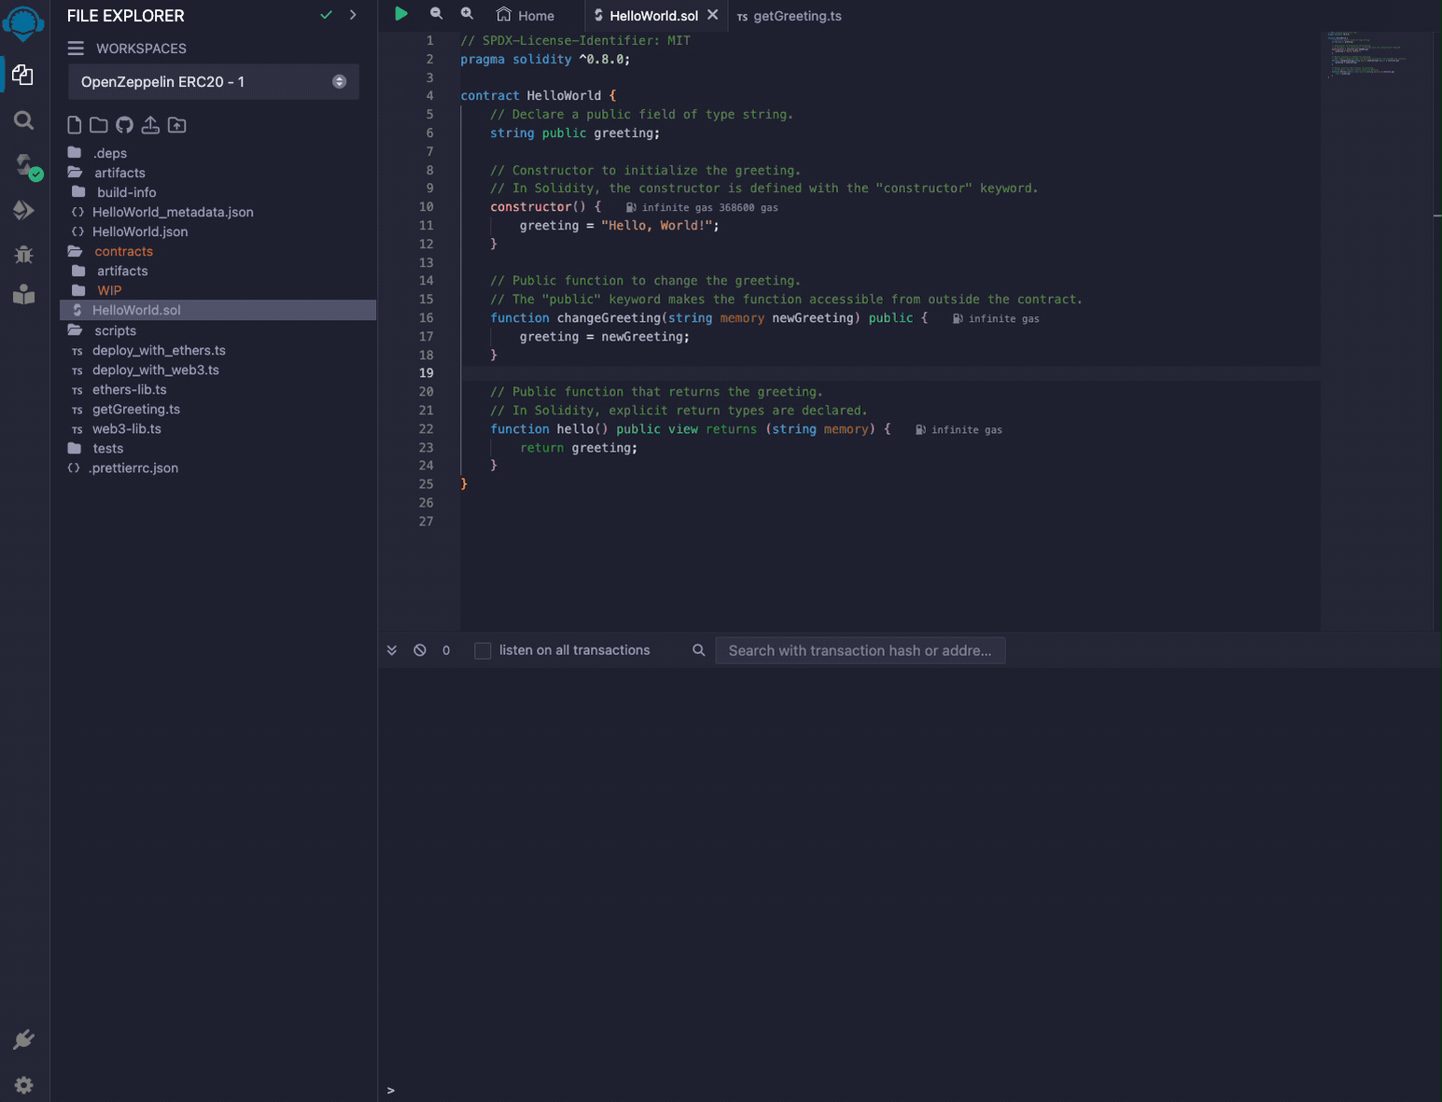Create a new file in the workspace

[x=74, y=124]
